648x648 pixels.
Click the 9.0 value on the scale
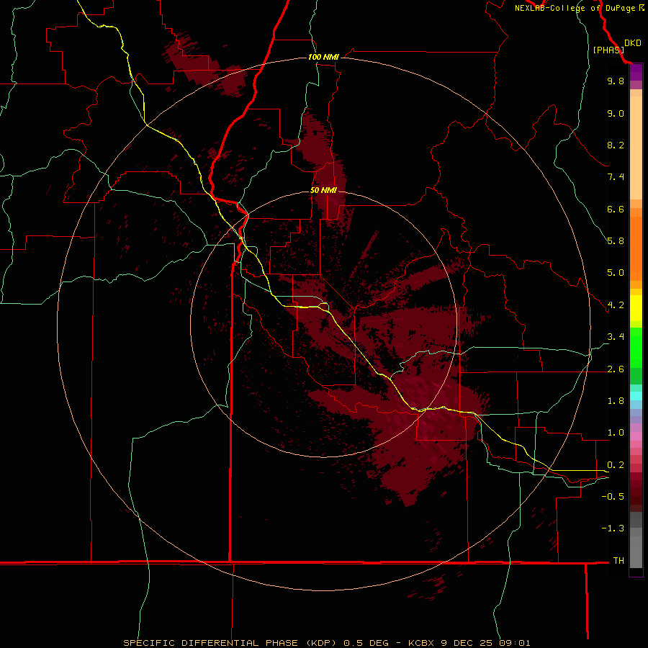616,113
